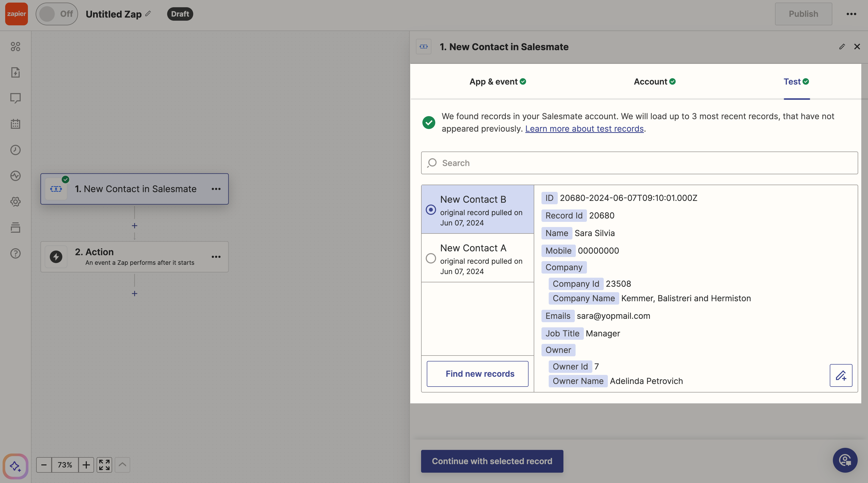Image resolution: width=868 pixels, height=483 pixels.
Task: Add a step below the Action
Action: coord(134,293)
